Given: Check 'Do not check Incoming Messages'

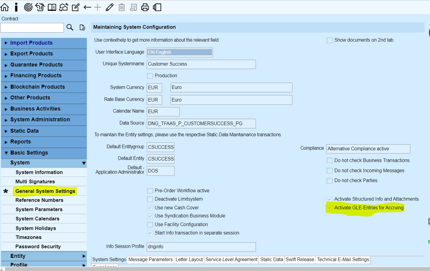Looking at the screenshot, I should tap(329, 171).
